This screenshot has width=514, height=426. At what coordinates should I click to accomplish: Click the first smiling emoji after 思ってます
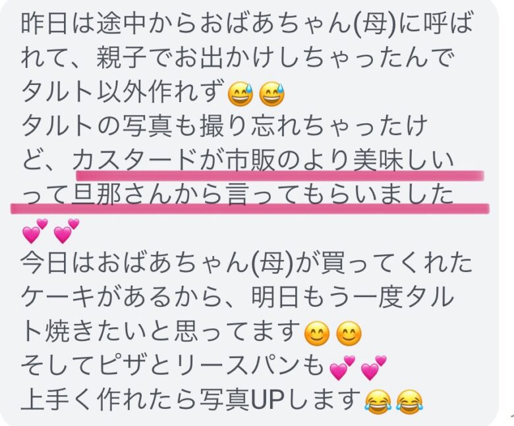(x=317, y=334)
